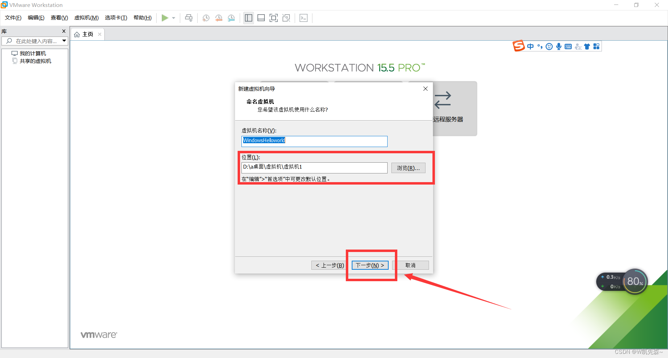Close the 主页 tab

100,34
